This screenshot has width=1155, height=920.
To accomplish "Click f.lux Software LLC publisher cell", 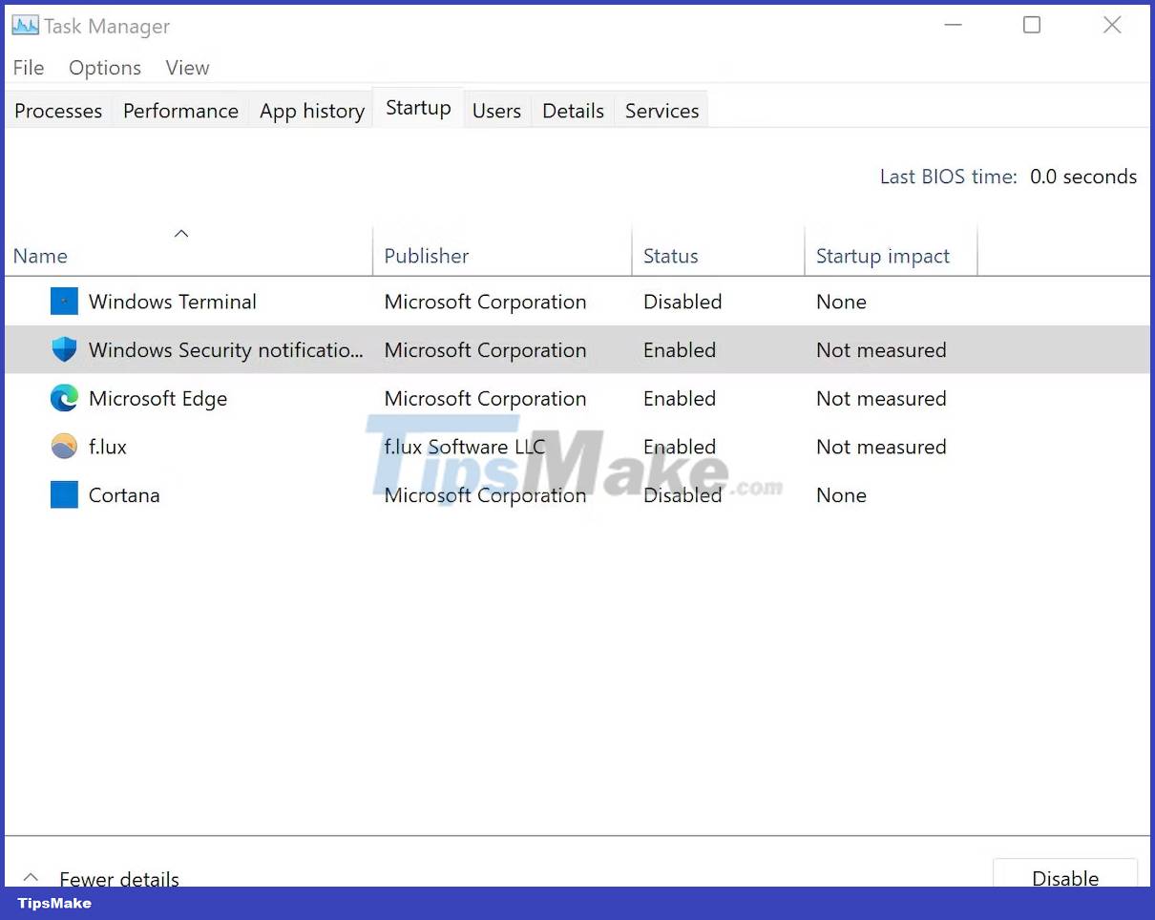I will click(x=465, y=447).
